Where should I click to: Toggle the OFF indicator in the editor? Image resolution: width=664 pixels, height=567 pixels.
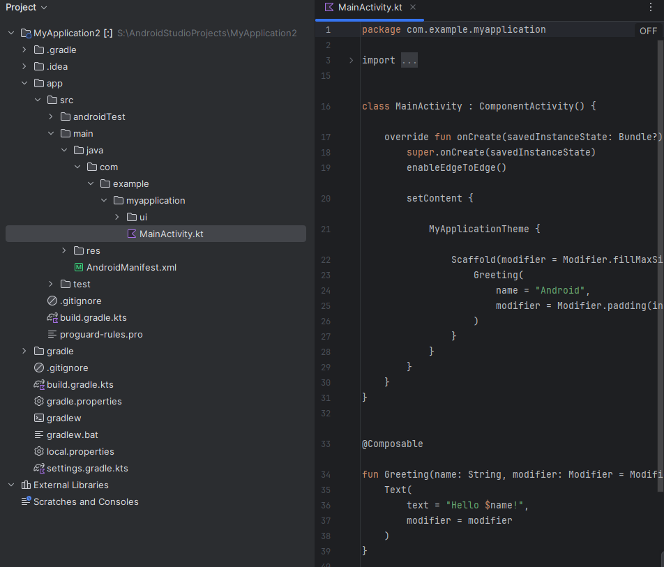click(x=648, y=31)
